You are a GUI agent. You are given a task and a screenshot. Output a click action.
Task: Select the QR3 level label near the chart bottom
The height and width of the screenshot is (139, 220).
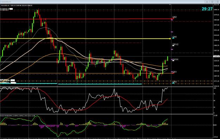tap(174, 82)
